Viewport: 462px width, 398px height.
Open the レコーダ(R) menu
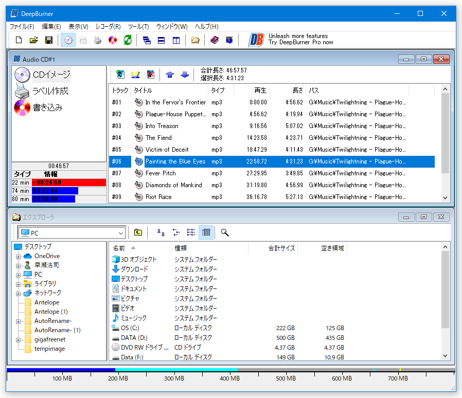pos(108,27)
